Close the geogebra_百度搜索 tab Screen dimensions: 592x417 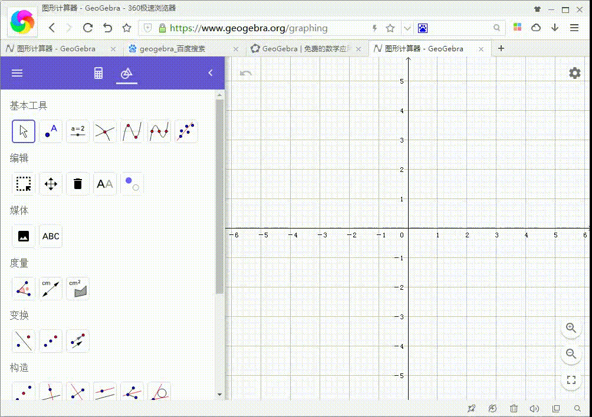[x=236, y=49]
